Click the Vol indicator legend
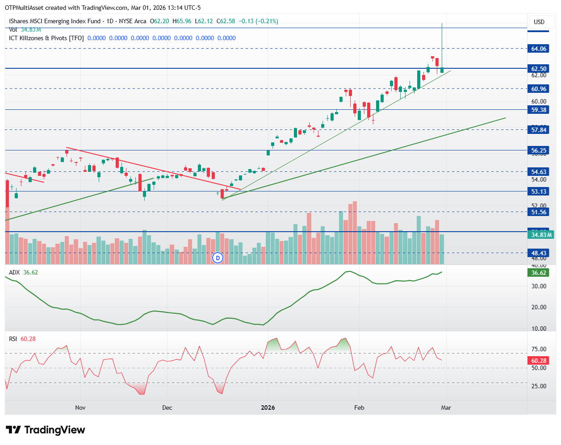This screenshot has width=561, height=445. click(13, 29)
